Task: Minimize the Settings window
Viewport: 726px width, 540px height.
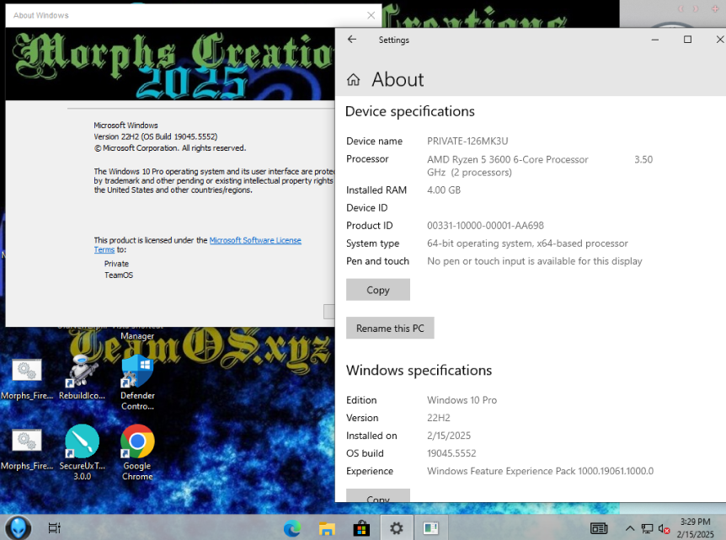Action: [654, 40]
